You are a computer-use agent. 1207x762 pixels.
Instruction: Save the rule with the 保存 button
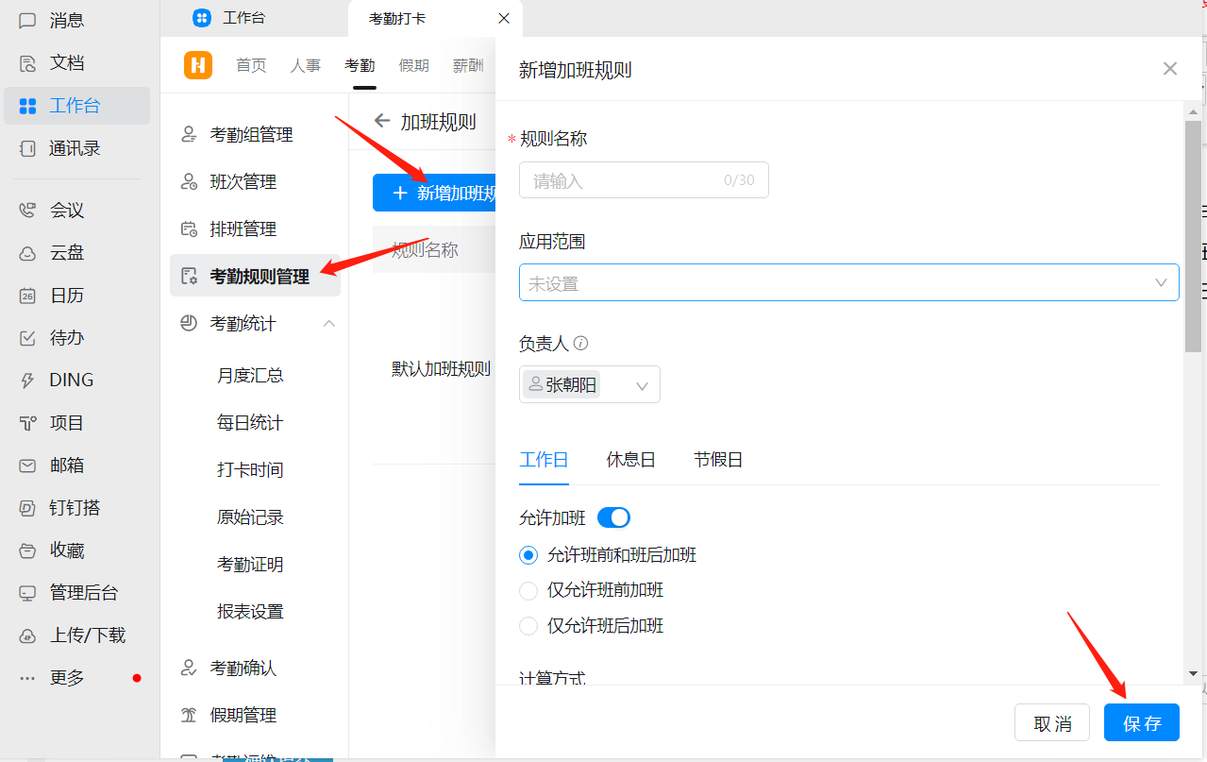pos(1141,721)
